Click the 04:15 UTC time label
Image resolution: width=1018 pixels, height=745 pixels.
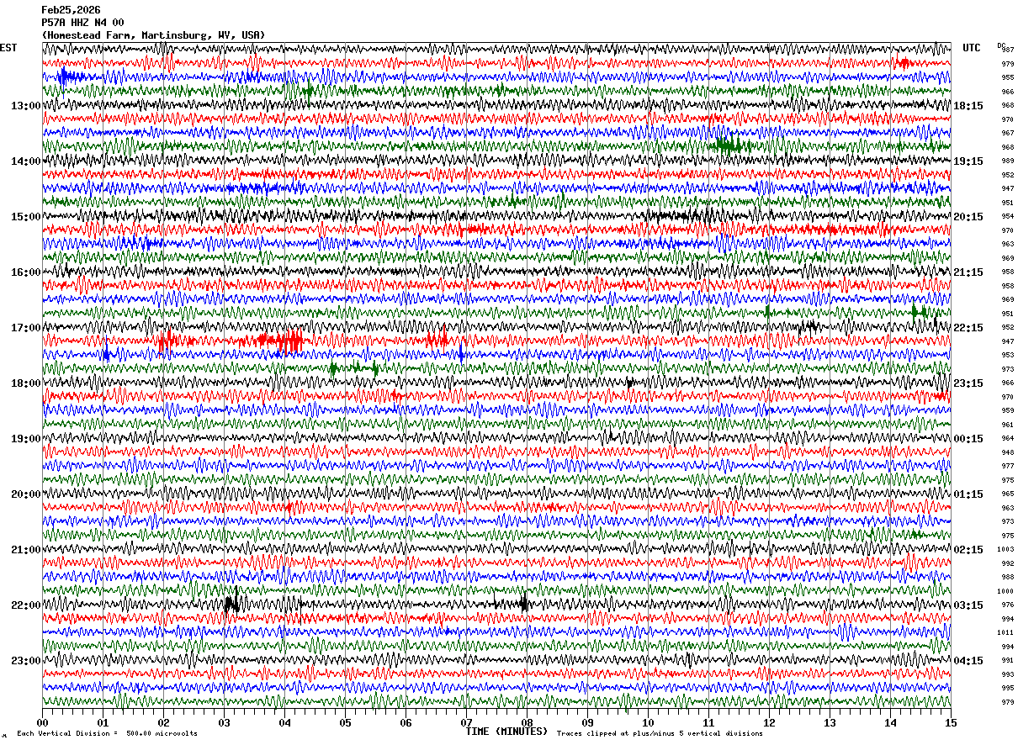coord(968,660)
